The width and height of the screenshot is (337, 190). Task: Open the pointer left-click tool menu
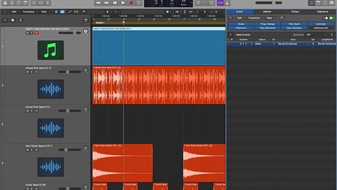(x=107, y=12)
